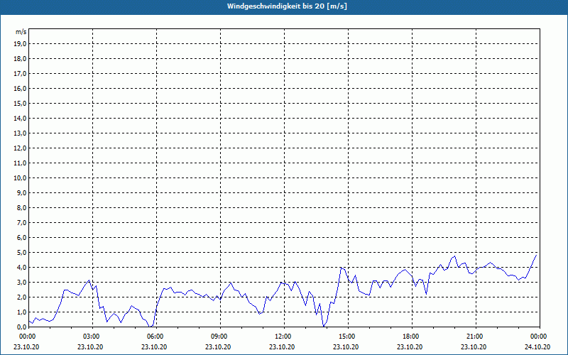Select the '19,0' y-axis label
The image size is (568, 355).
click(20, 44)
